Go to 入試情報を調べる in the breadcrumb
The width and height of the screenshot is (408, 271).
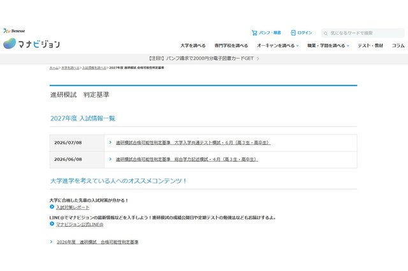tap(94, 67)
